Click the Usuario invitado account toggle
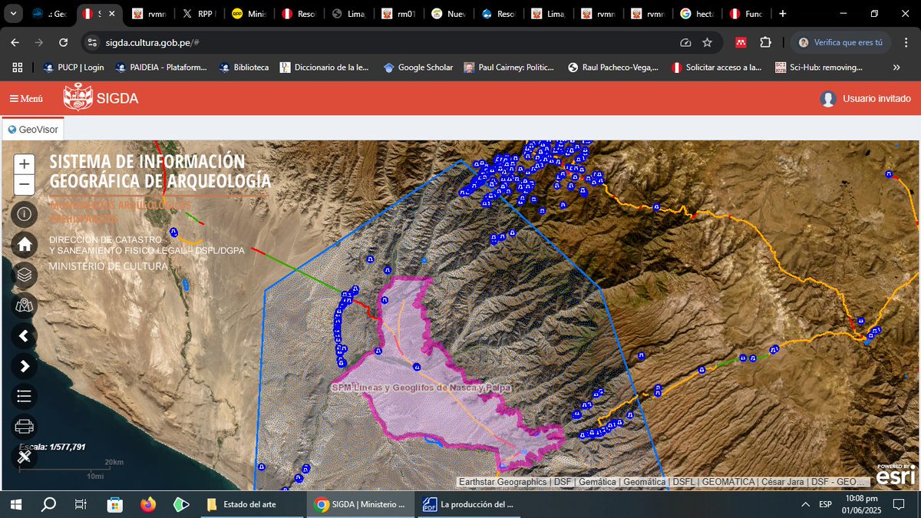Image resolution: width=921 pixels, height=518 pixels. tap(864, 98)
